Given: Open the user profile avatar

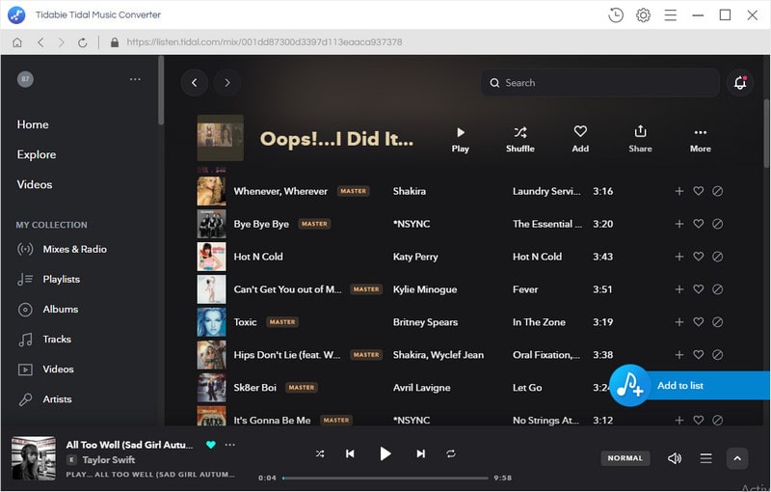Looking at the screenshot, I should point(25,79).
